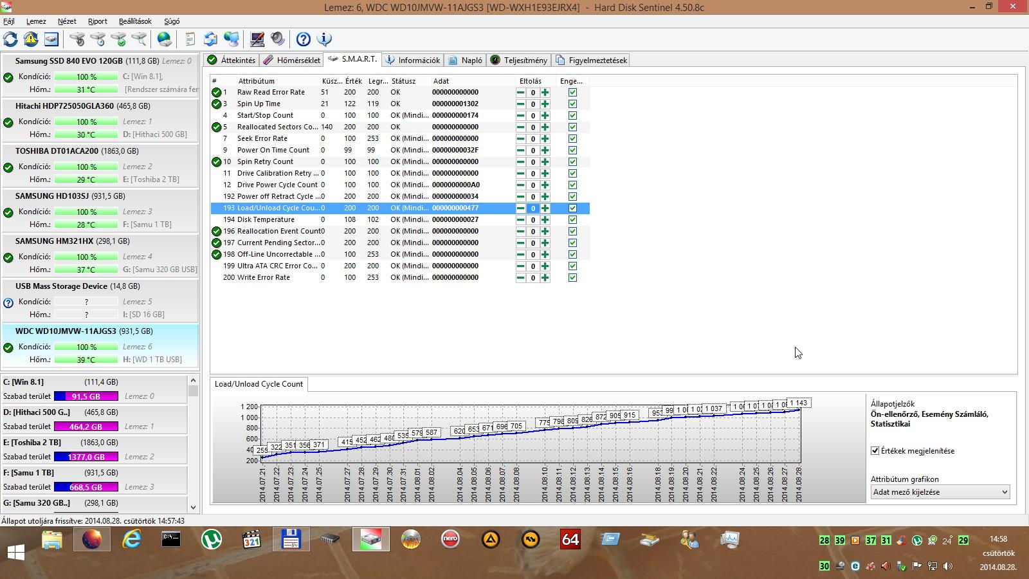Click the blue question mark help icon
The width and height of the screenshot is (1029, 579).
click(x=304, y=39)
